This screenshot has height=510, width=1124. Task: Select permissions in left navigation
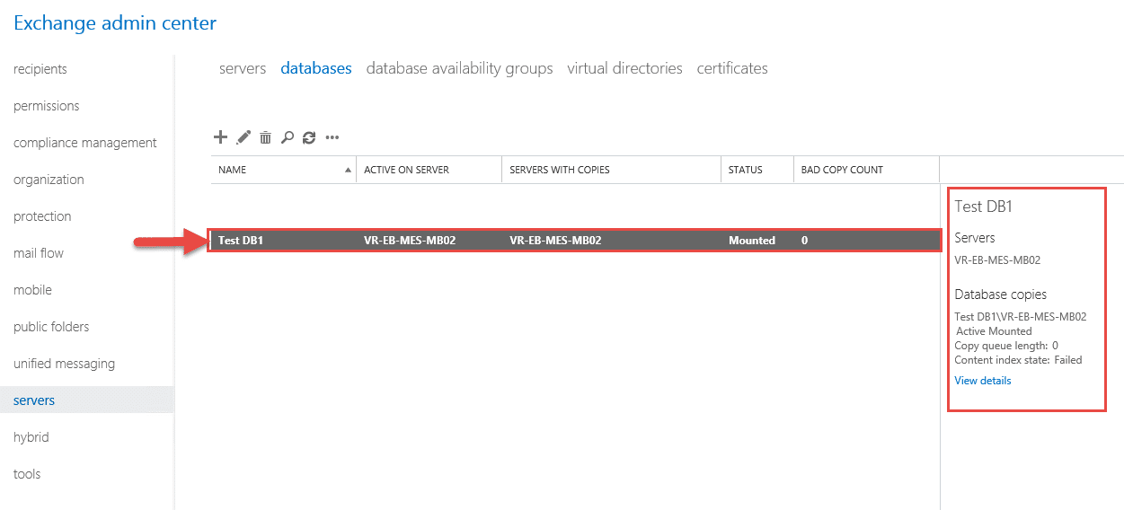click(x=47, y=106)
